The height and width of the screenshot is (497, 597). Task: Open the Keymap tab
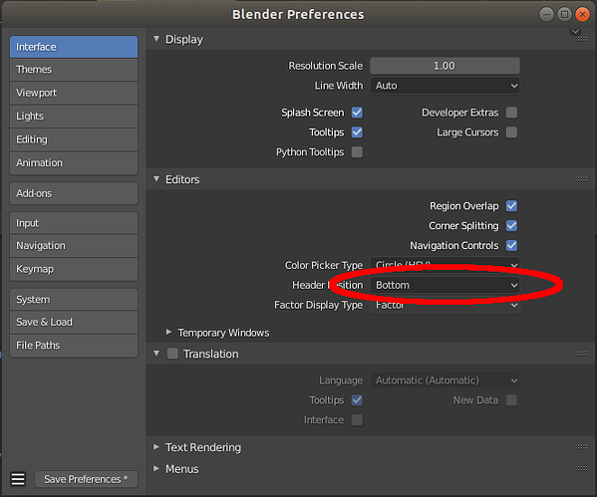point(74,269)
